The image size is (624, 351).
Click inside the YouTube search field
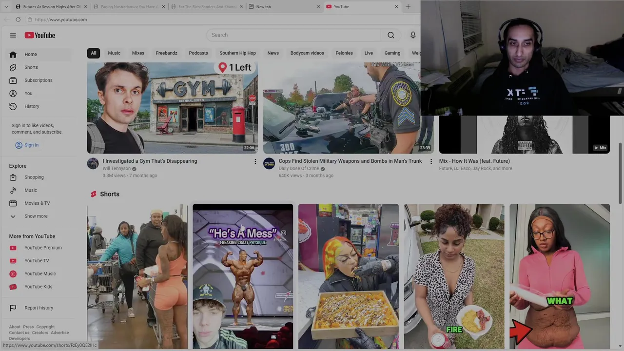tap(293, 35)
